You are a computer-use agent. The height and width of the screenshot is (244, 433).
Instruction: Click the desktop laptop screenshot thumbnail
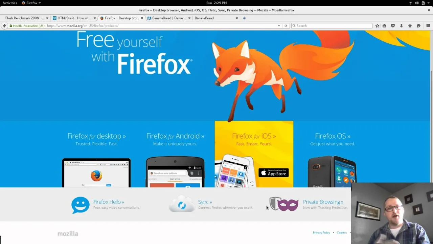96,173
